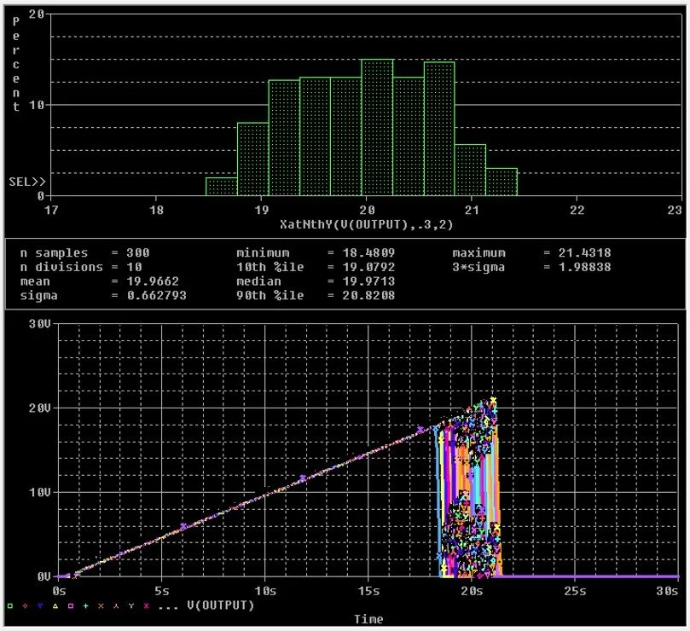Viewport: 690px width, 631px height.
Task: Click the n divisions value 10
Action: click(x=134, y=267)
